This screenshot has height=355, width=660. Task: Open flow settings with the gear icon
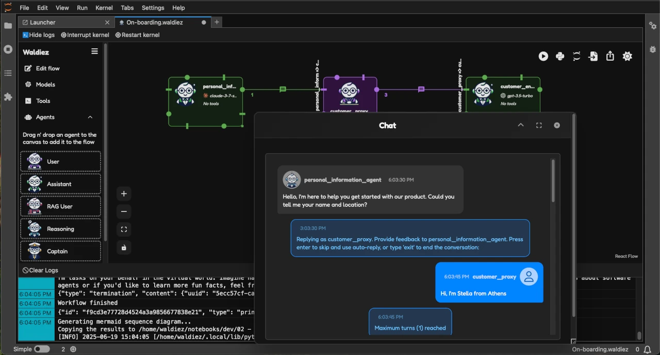(627, 56)
